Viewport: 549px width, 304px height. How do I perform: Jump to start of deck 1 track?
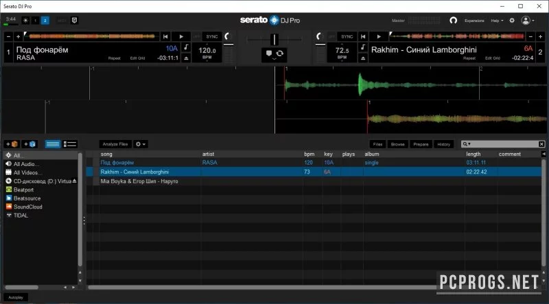165,36
